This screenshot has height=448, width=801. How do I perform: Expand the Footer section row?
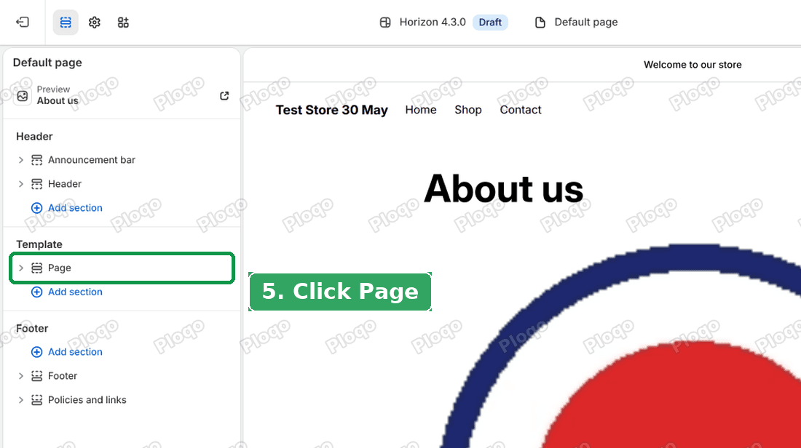click(21, 376)
